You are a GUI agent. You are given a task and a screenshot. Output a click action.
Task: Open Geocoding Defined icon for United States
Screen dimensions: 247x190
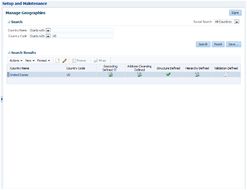pyautogui.click(x=110, y=74)
